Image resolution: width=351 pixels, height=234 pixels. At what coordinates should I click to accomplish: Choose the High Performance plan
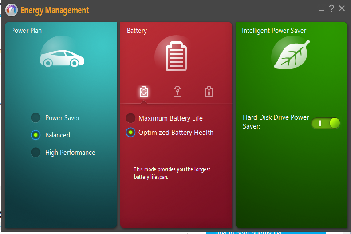point(35,153)
